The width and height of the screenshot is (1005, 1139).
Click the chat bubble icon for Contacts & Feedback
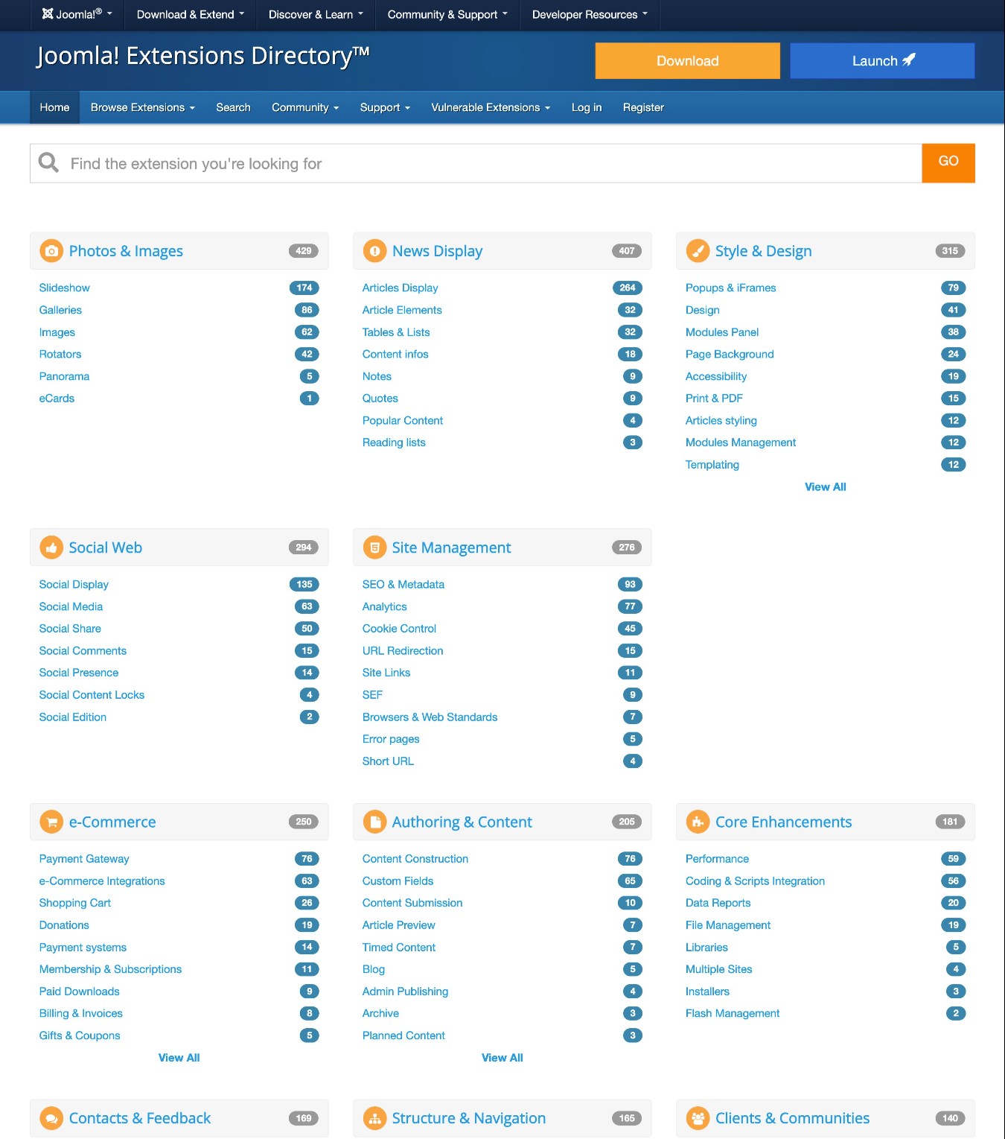51,1118
